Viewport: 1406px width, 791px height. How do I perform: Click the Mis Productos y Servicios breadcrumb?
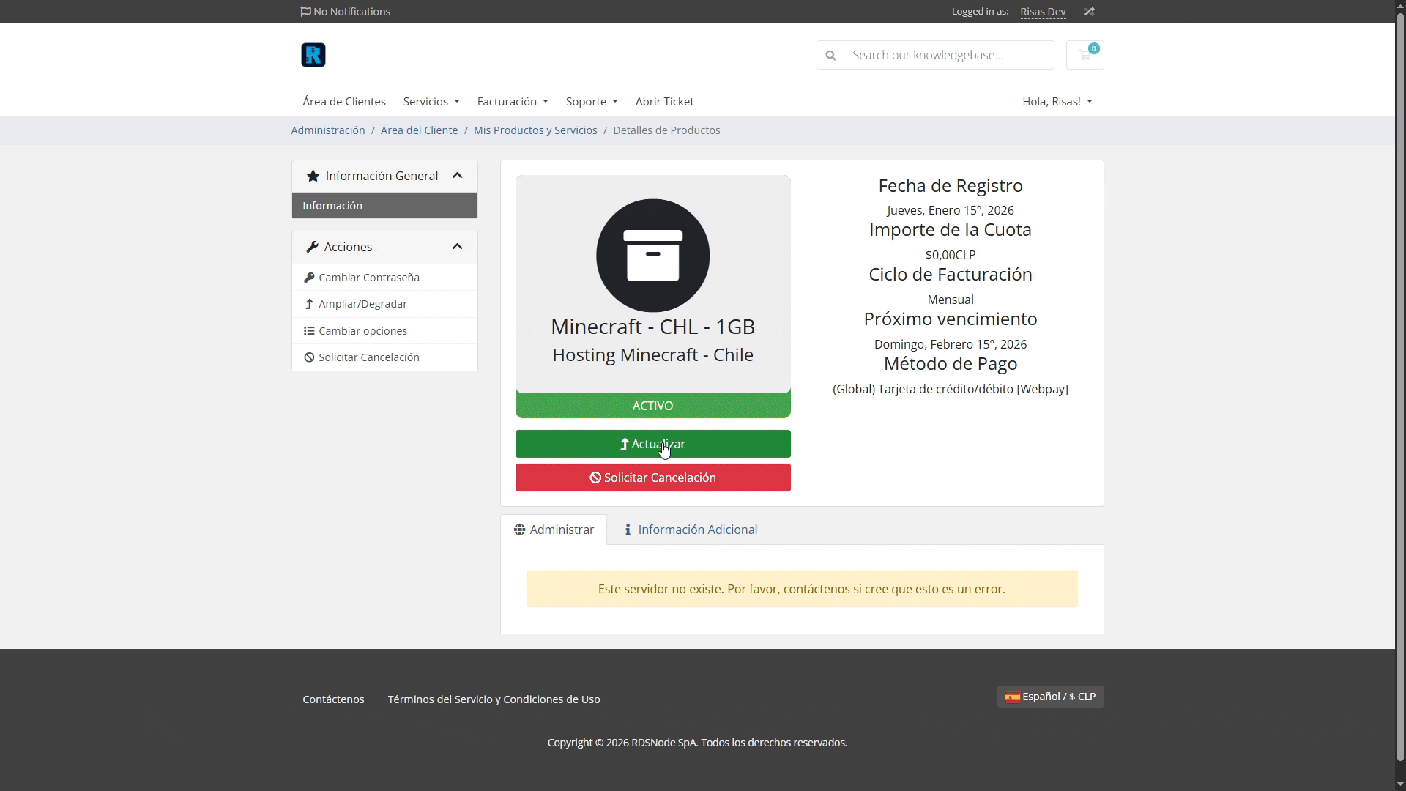(535, 130)
